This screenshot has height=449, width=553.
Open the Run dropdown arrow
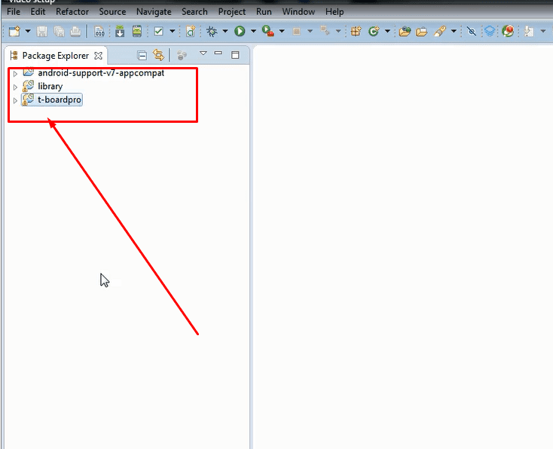[x=253, y=32]
